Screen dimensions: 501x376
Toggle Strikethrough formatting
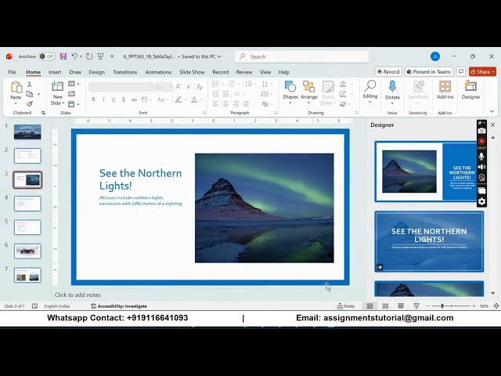pyautogui.click(x=134, y=99)
